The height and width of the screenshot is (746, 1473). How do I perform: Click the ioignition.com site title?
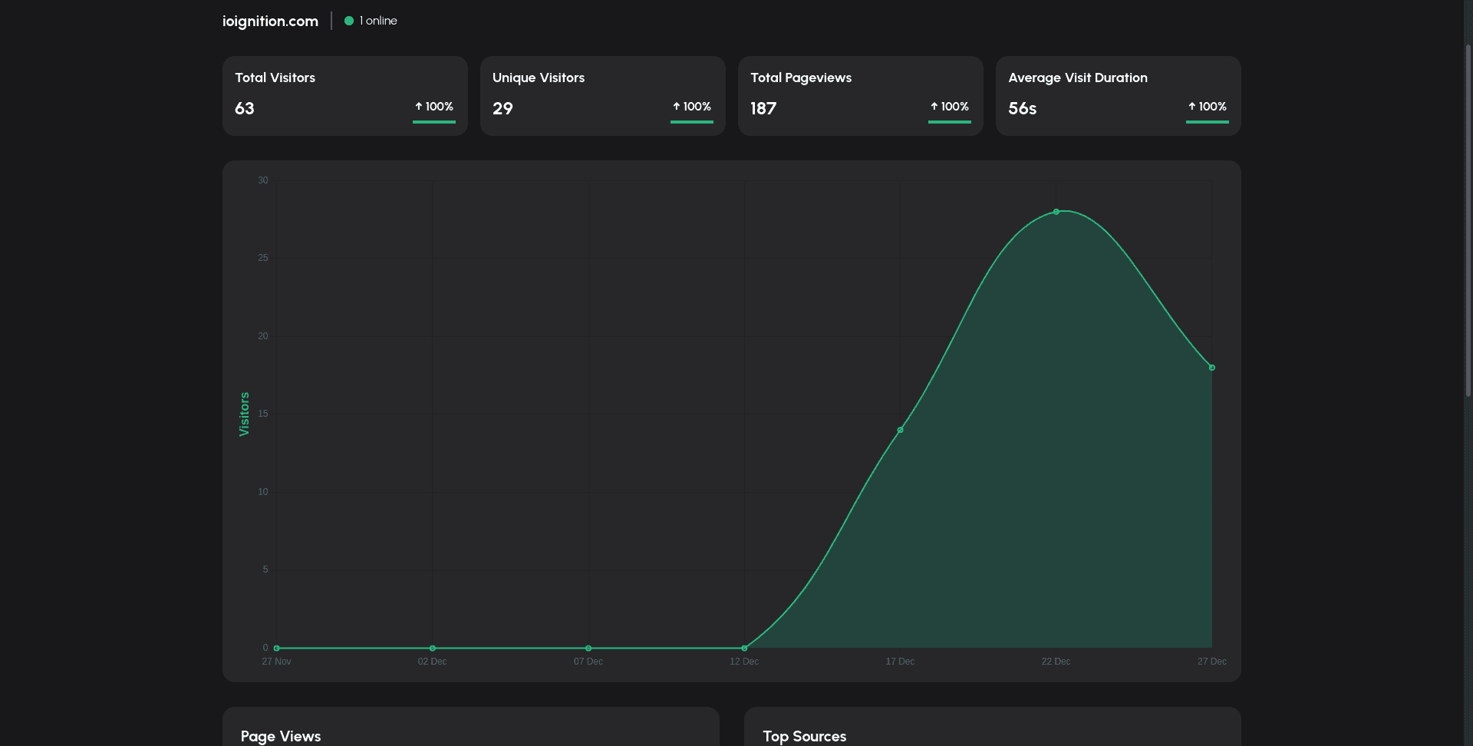[270, 21]
